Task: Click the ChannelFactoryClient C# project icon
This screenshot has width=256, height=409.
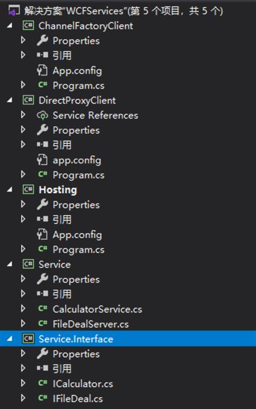Action: (x=28, y=26)
